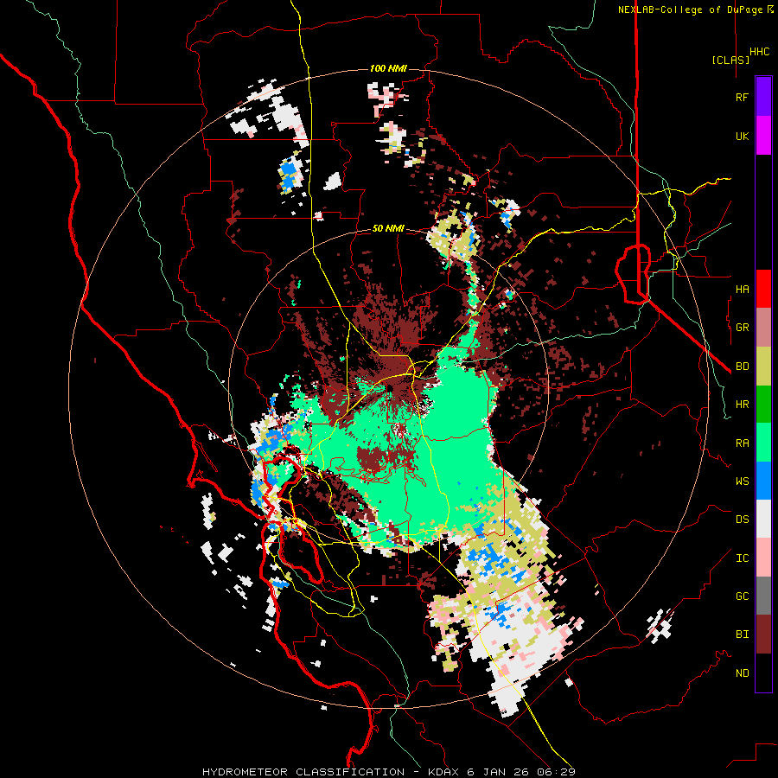
Task: Click the GC gray legend swatch
Action: 763,596
